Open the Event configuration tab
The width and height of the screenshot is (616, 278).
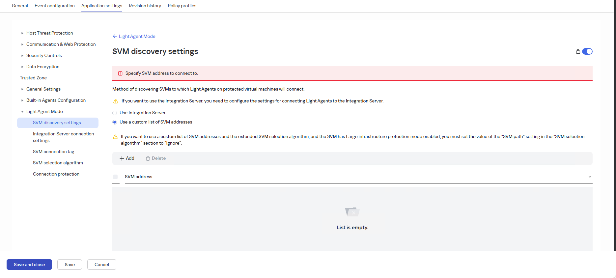[55, 6]
